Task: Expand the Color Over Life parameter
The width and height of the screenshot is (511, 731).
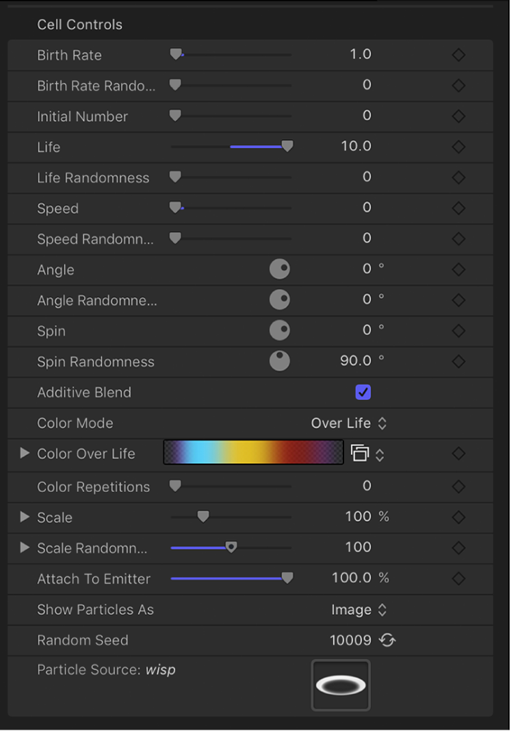Action: pos(23,453)
